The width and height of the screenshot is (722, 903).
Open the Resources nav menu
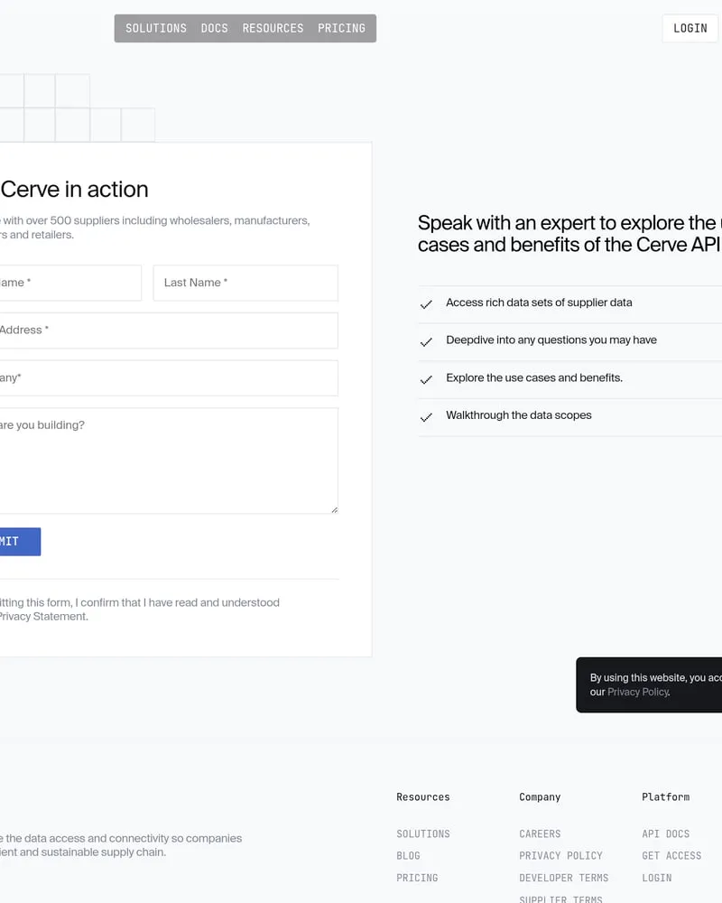(273, 28)
